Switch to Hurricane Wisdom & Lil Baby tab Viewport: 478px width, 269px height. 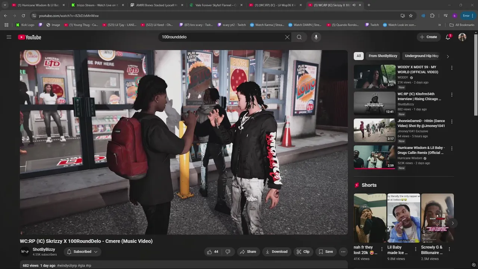tap(38, 5)
